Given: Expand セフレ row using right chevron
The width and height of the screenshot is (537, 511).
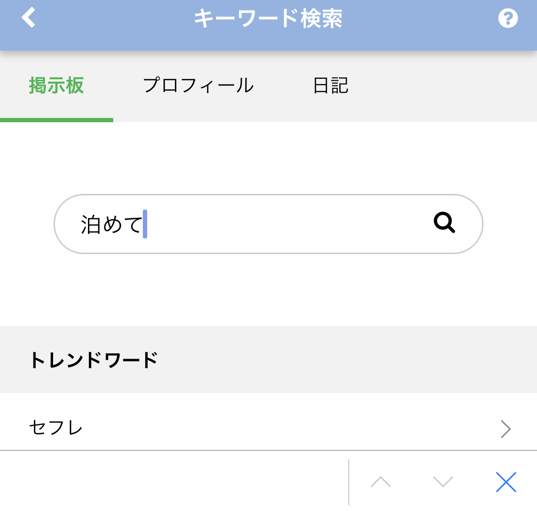Looking at the screenshot, I should [505, 428].
